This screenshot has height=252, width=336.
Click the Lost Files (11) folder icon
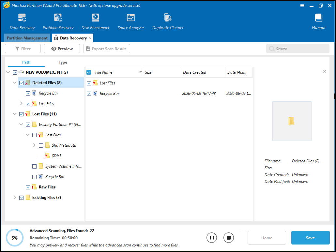point(28,114)
